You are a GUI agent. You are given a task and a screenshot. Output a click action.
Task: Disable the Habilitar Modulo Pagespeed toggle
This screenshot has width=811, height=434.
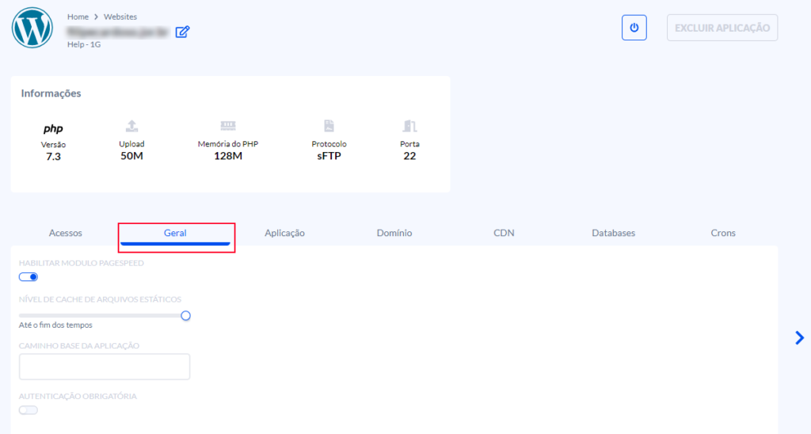pyautogui.click(x=29, y=277)
